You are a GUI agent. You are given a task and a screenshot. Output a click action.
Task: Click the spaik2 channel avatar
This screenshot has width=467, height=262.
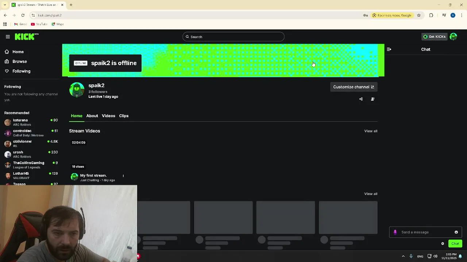pos(77,90)
